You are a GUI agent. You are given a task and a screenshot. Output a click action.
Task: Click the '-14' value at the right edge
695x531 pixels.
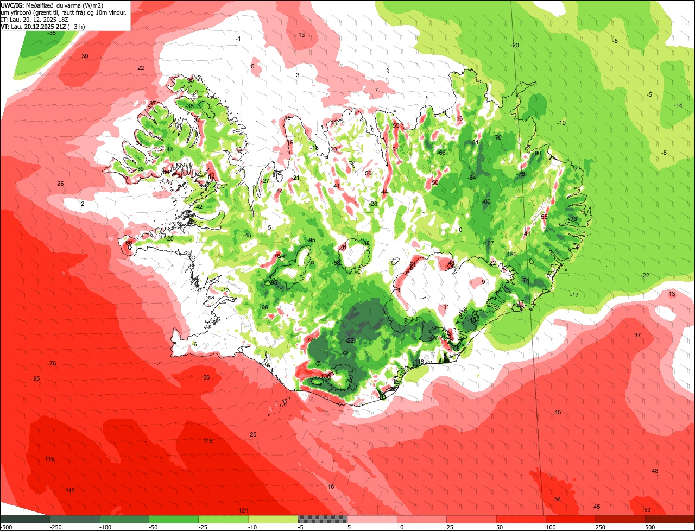(x=678, y=105)
